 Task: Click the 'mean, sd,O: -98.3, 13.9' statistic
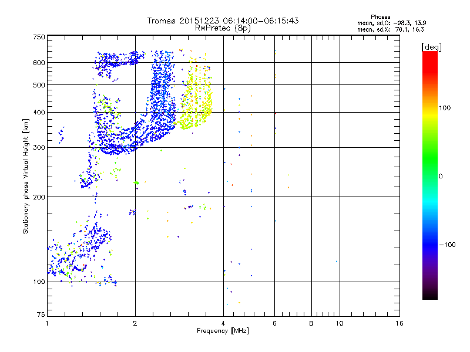(391, 23)
